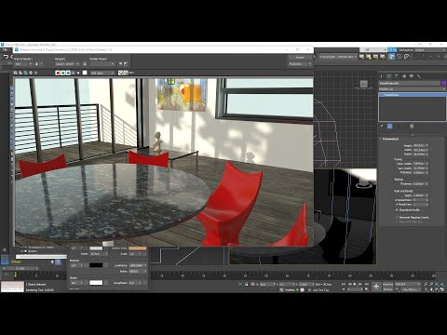Play the animation
The width and height of the screenshot is (447, 335).
[x=355, y=284]
